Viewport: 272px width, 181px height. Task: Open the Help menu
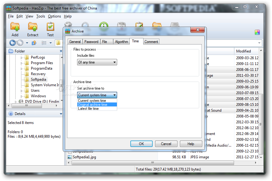pos(68,16)
